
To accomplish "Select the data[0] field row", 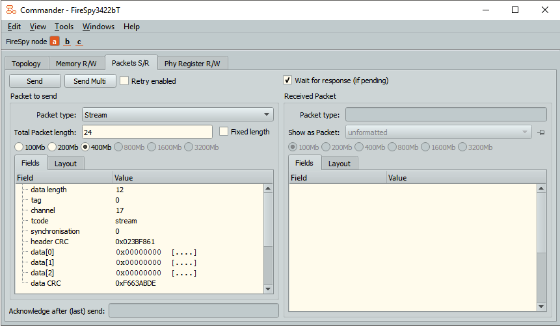I will coord(140,252).
